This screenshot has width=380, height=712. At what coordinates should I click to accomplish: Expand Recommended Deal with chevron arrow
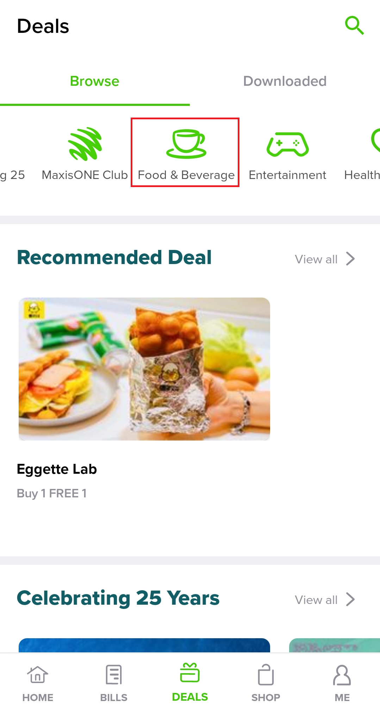[350, 259]
